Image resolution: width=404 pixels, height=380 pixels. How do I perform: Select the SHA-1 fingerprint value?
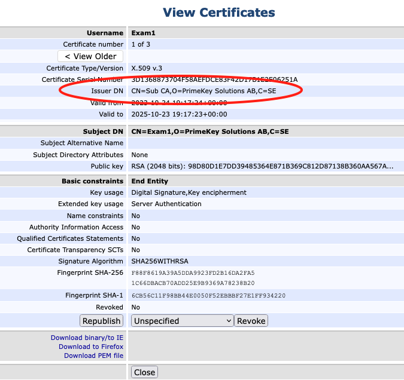(208, 296)
